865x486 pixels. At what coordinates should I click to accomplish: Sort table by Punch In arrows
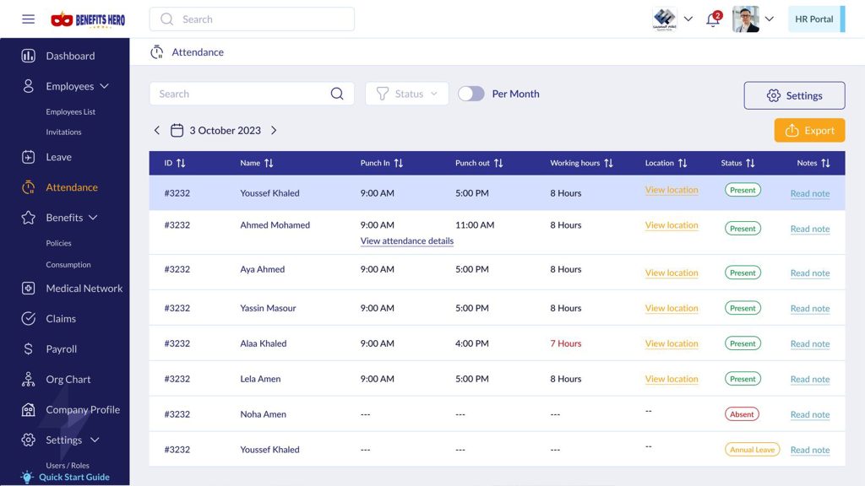click(399, 163)
